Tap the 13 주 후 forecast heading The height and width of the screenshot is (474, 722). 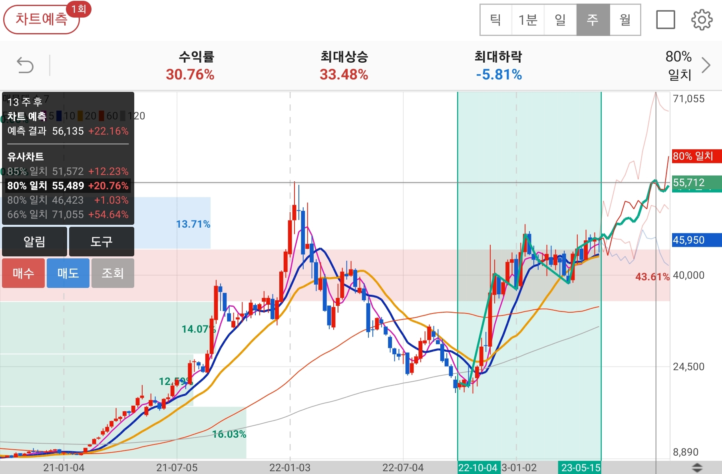25,102
